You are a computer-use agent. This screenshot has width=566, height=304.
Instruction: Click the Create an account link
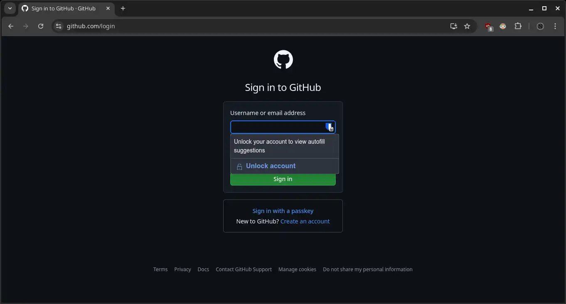305,221
